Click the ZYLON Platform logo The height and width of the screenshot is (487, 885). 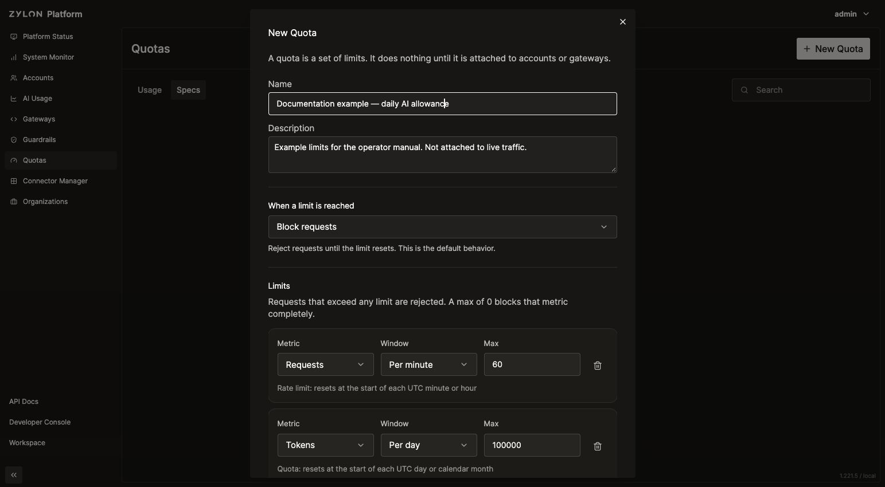pyautogui.click(x=45, y=14)
